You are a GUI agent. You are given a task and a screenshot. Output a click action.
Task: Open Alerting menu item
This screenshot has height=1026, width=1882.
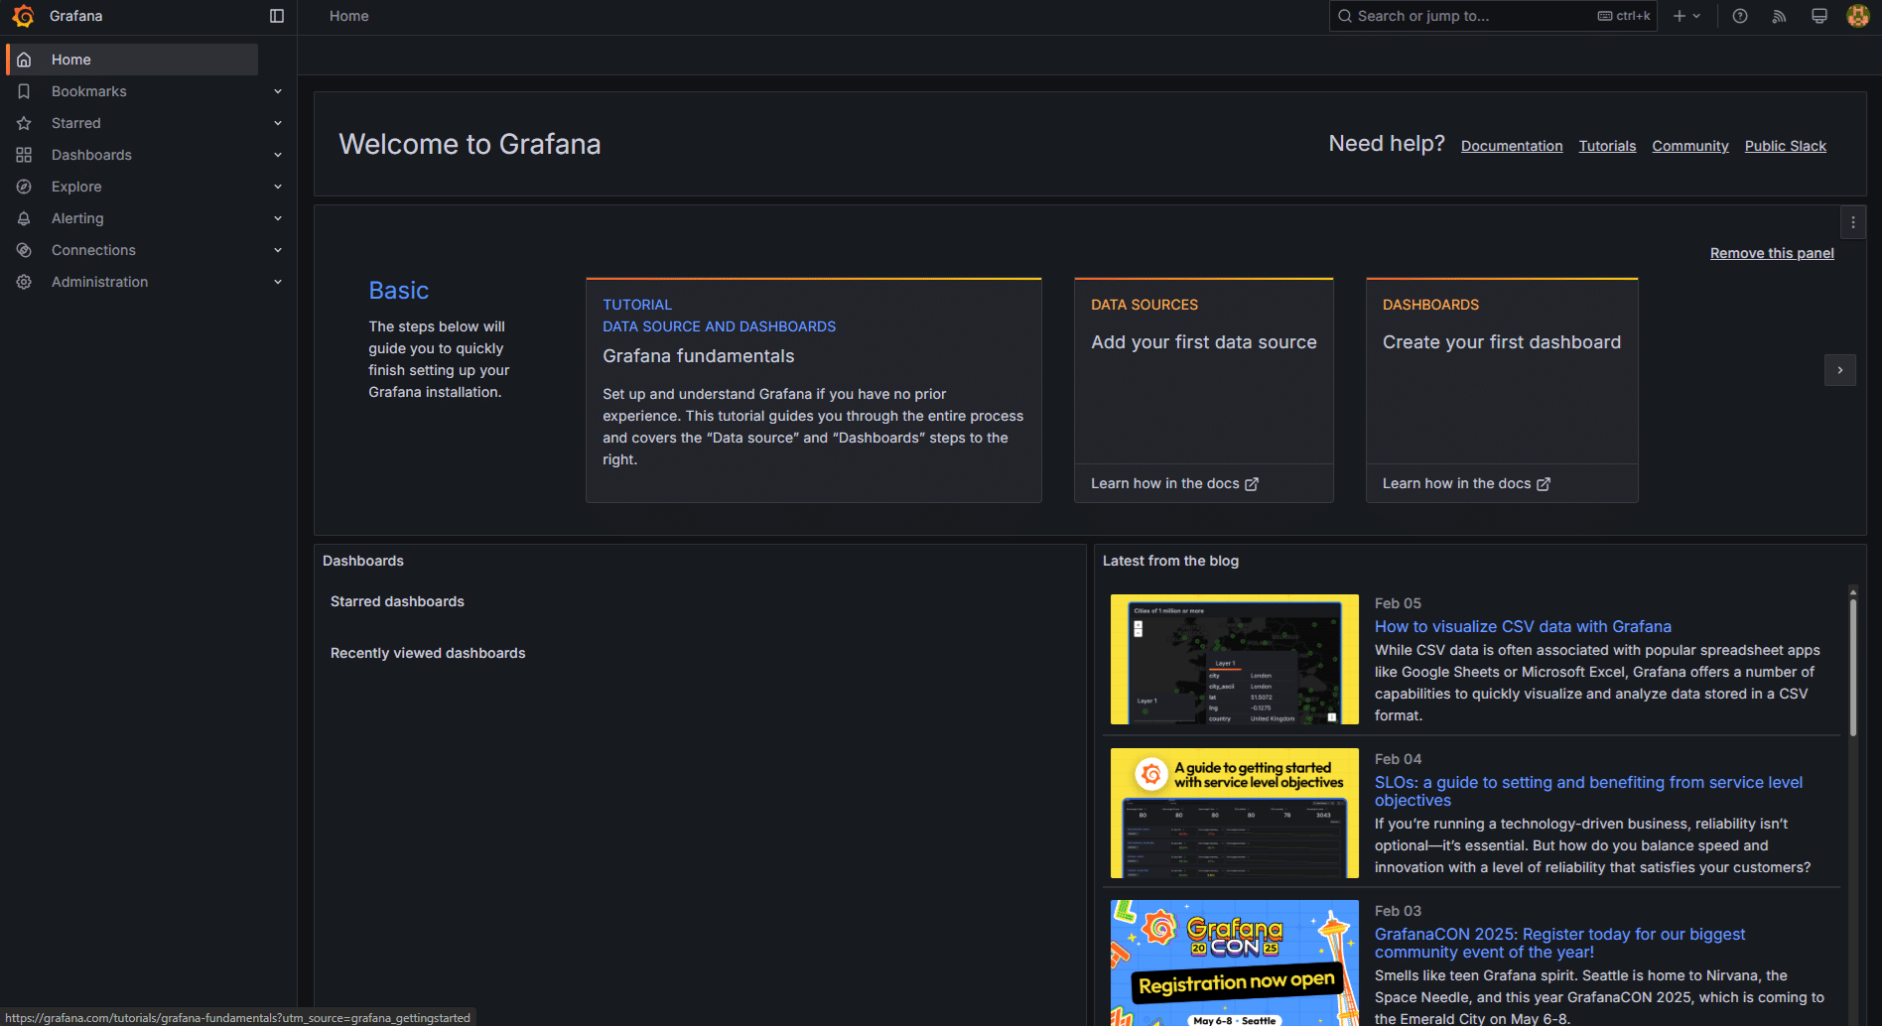[x=77, y=218]
